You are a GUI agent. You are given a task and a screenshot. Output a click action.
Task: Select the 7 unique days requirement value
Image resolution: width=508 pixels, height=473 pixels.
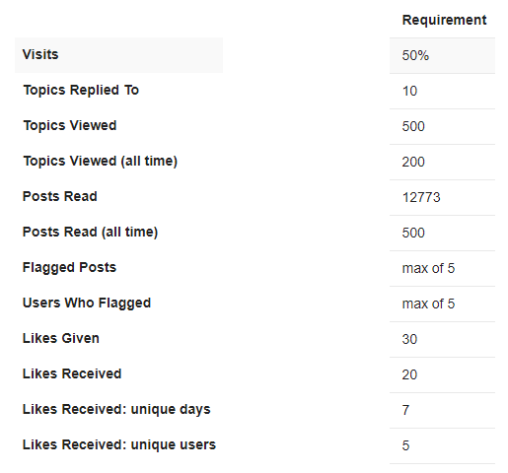(x=405, y=410)
